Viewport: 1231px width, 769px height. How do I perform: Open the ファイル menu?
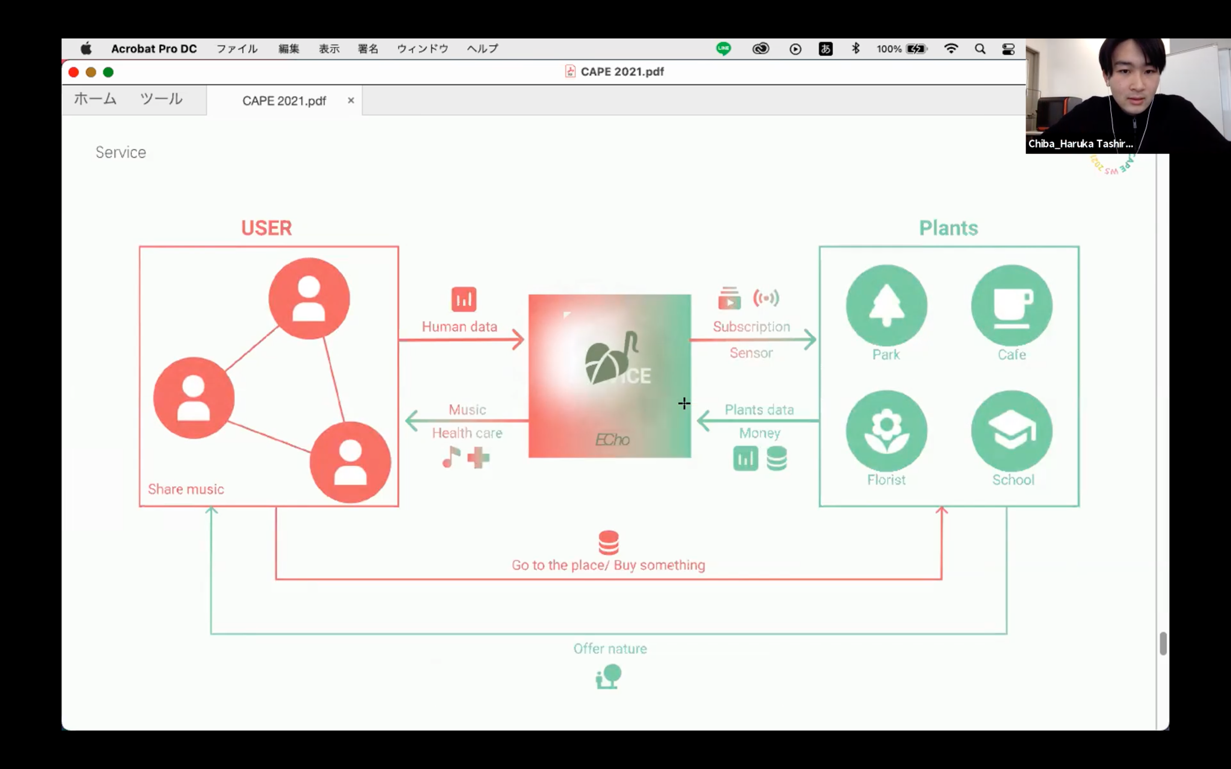(237, 49)
